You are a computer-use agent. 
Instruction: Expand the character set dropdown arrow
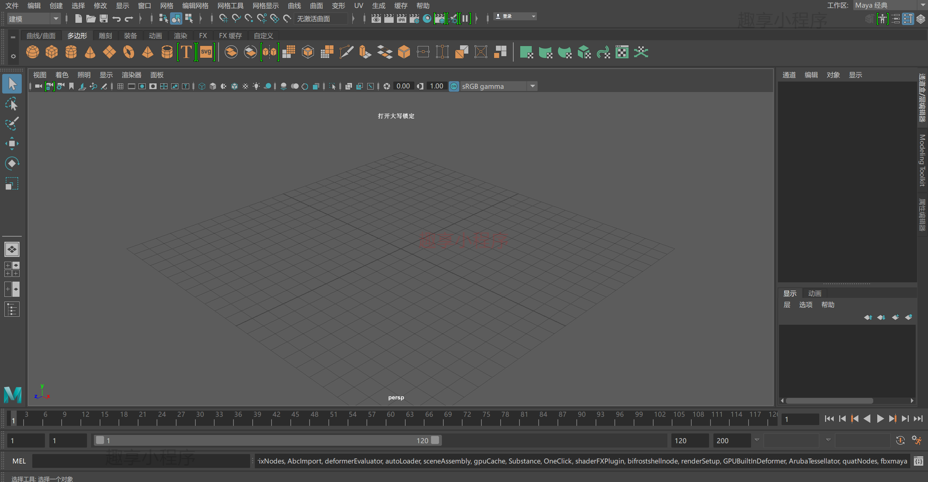(x=828, y=440)
